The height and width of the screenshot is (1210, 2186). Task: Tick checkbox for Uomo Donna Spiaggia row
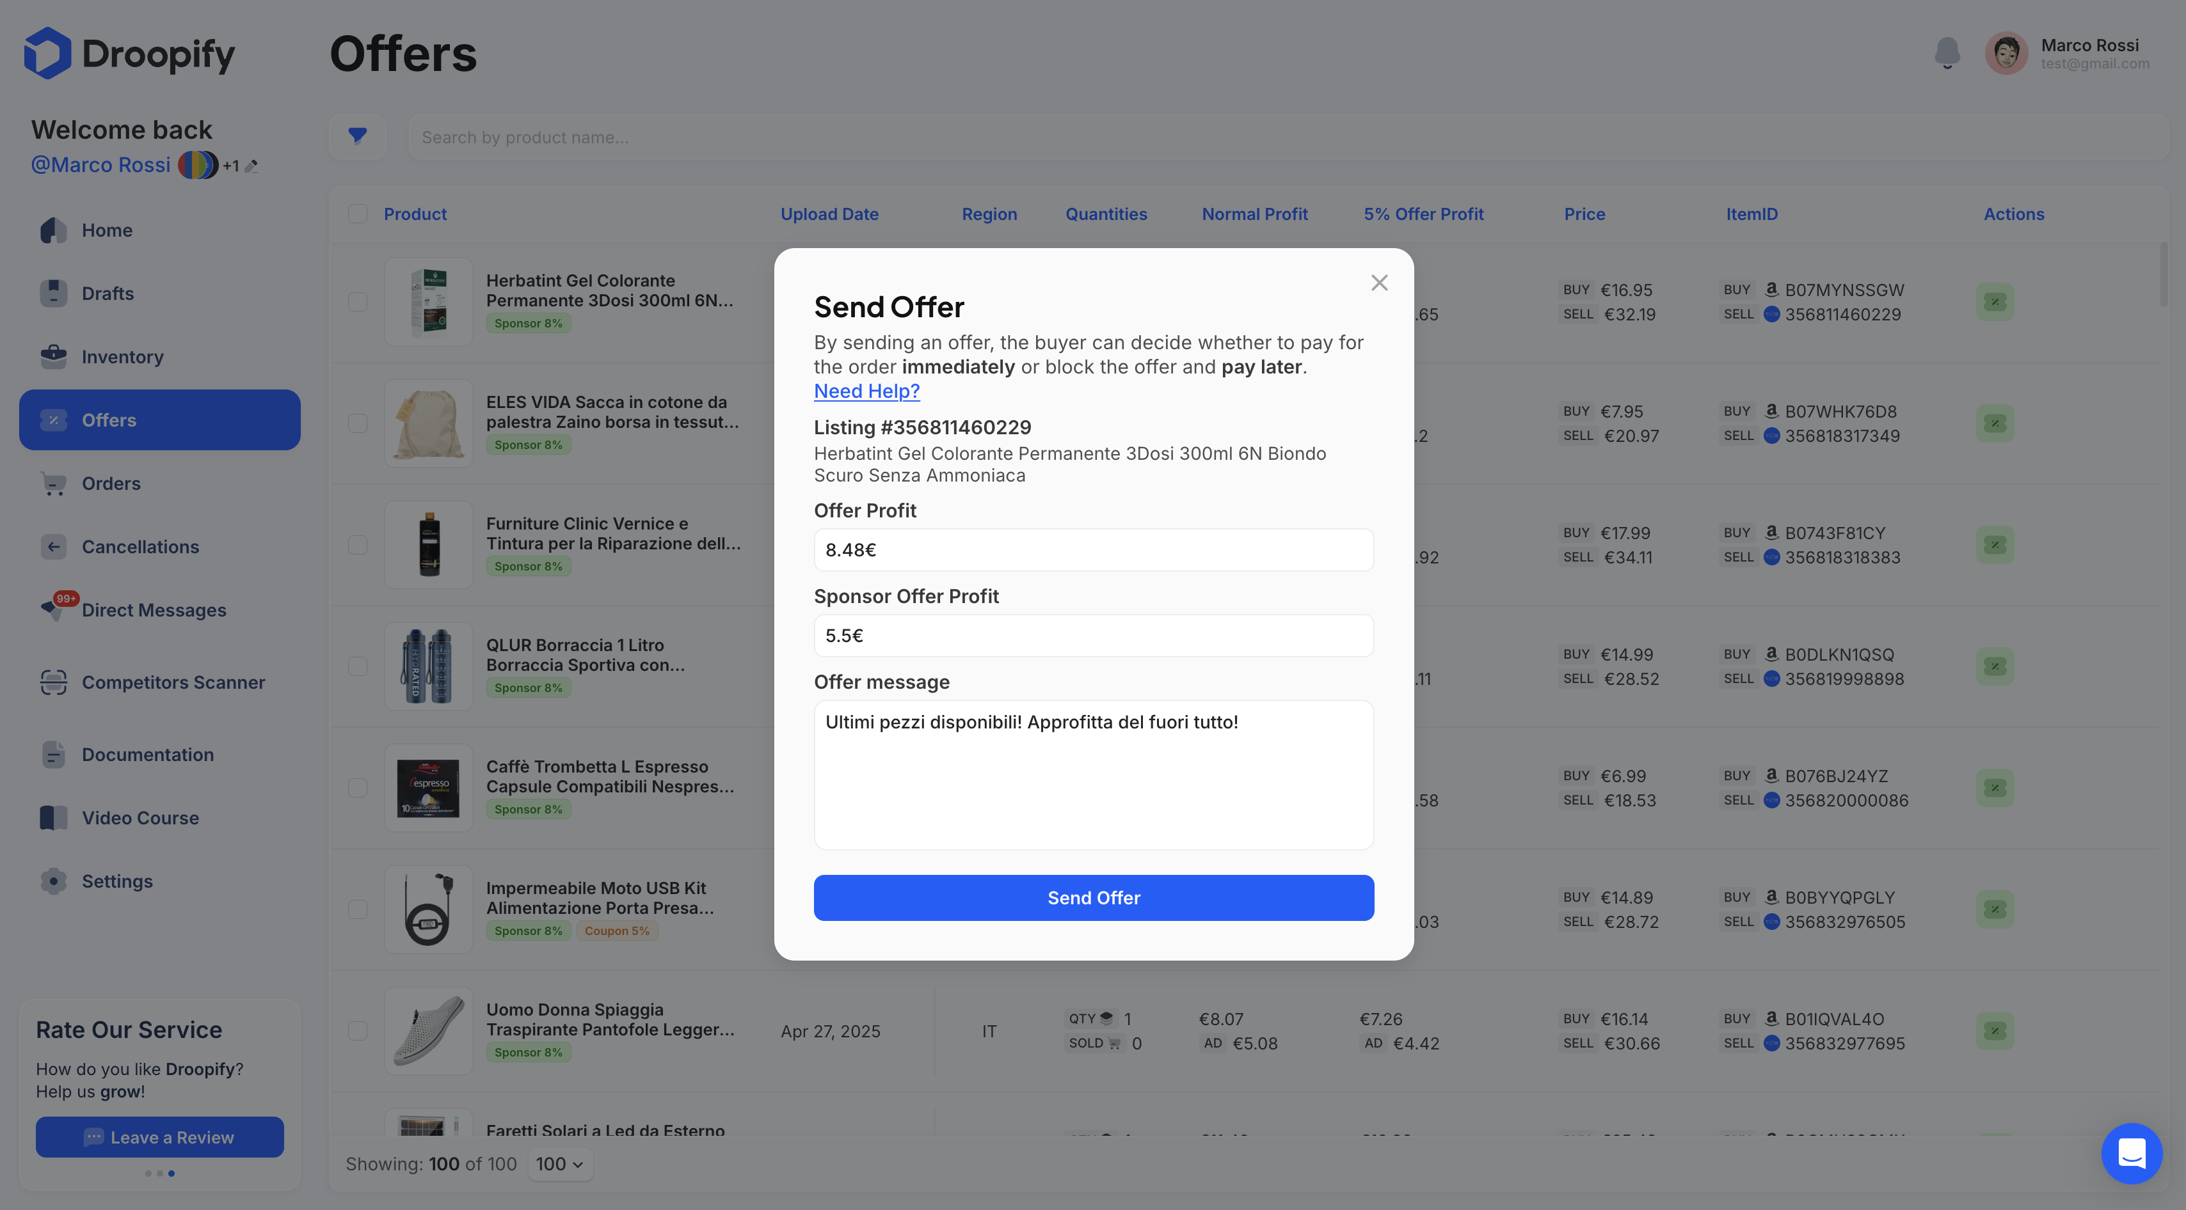pyautogui.click(x=357, y=1030)
